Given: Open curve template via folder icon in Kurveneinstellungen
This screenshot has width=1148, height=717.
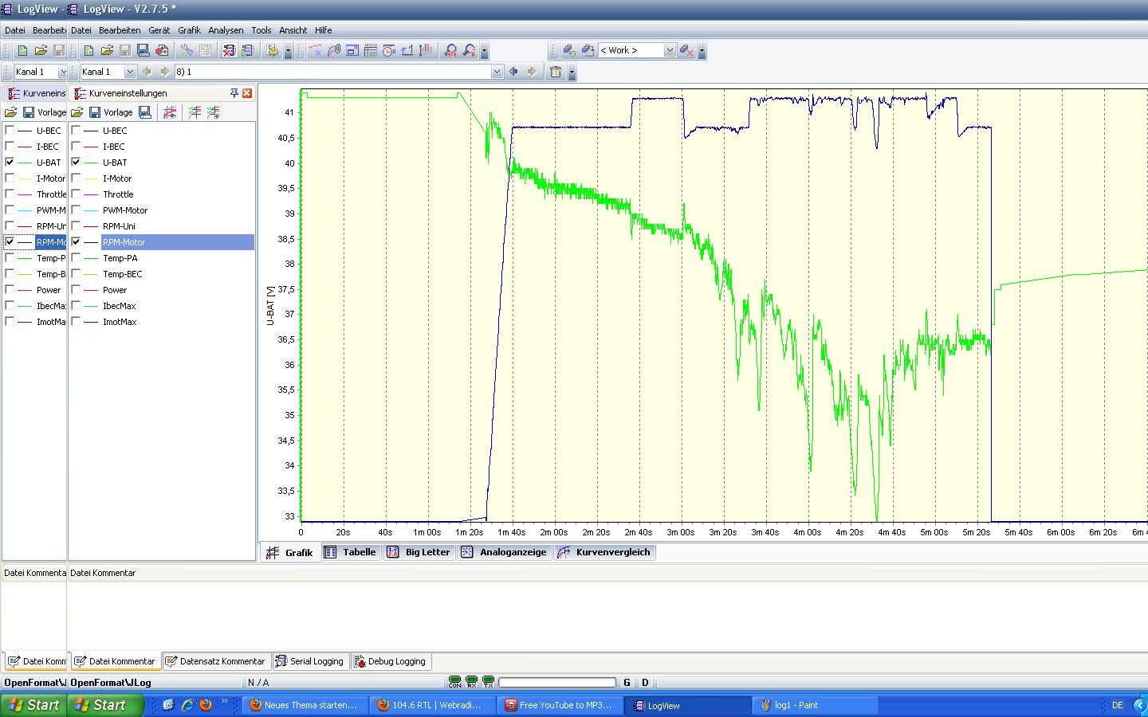Looking at the screenshot, I should coord(77,112).
